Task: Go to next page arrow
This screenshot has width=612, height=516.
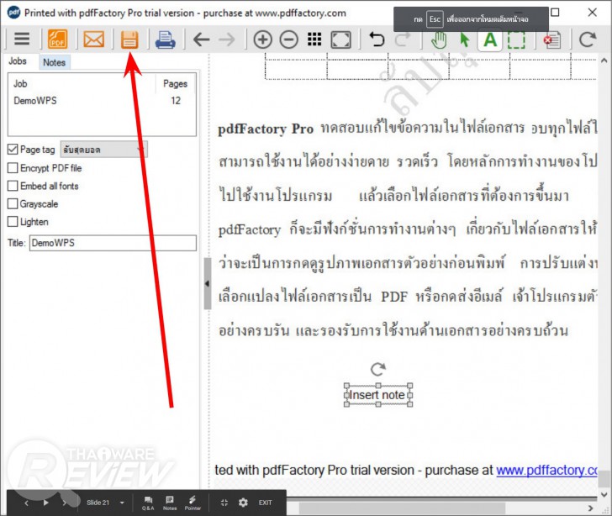Action: click(227, 39)
